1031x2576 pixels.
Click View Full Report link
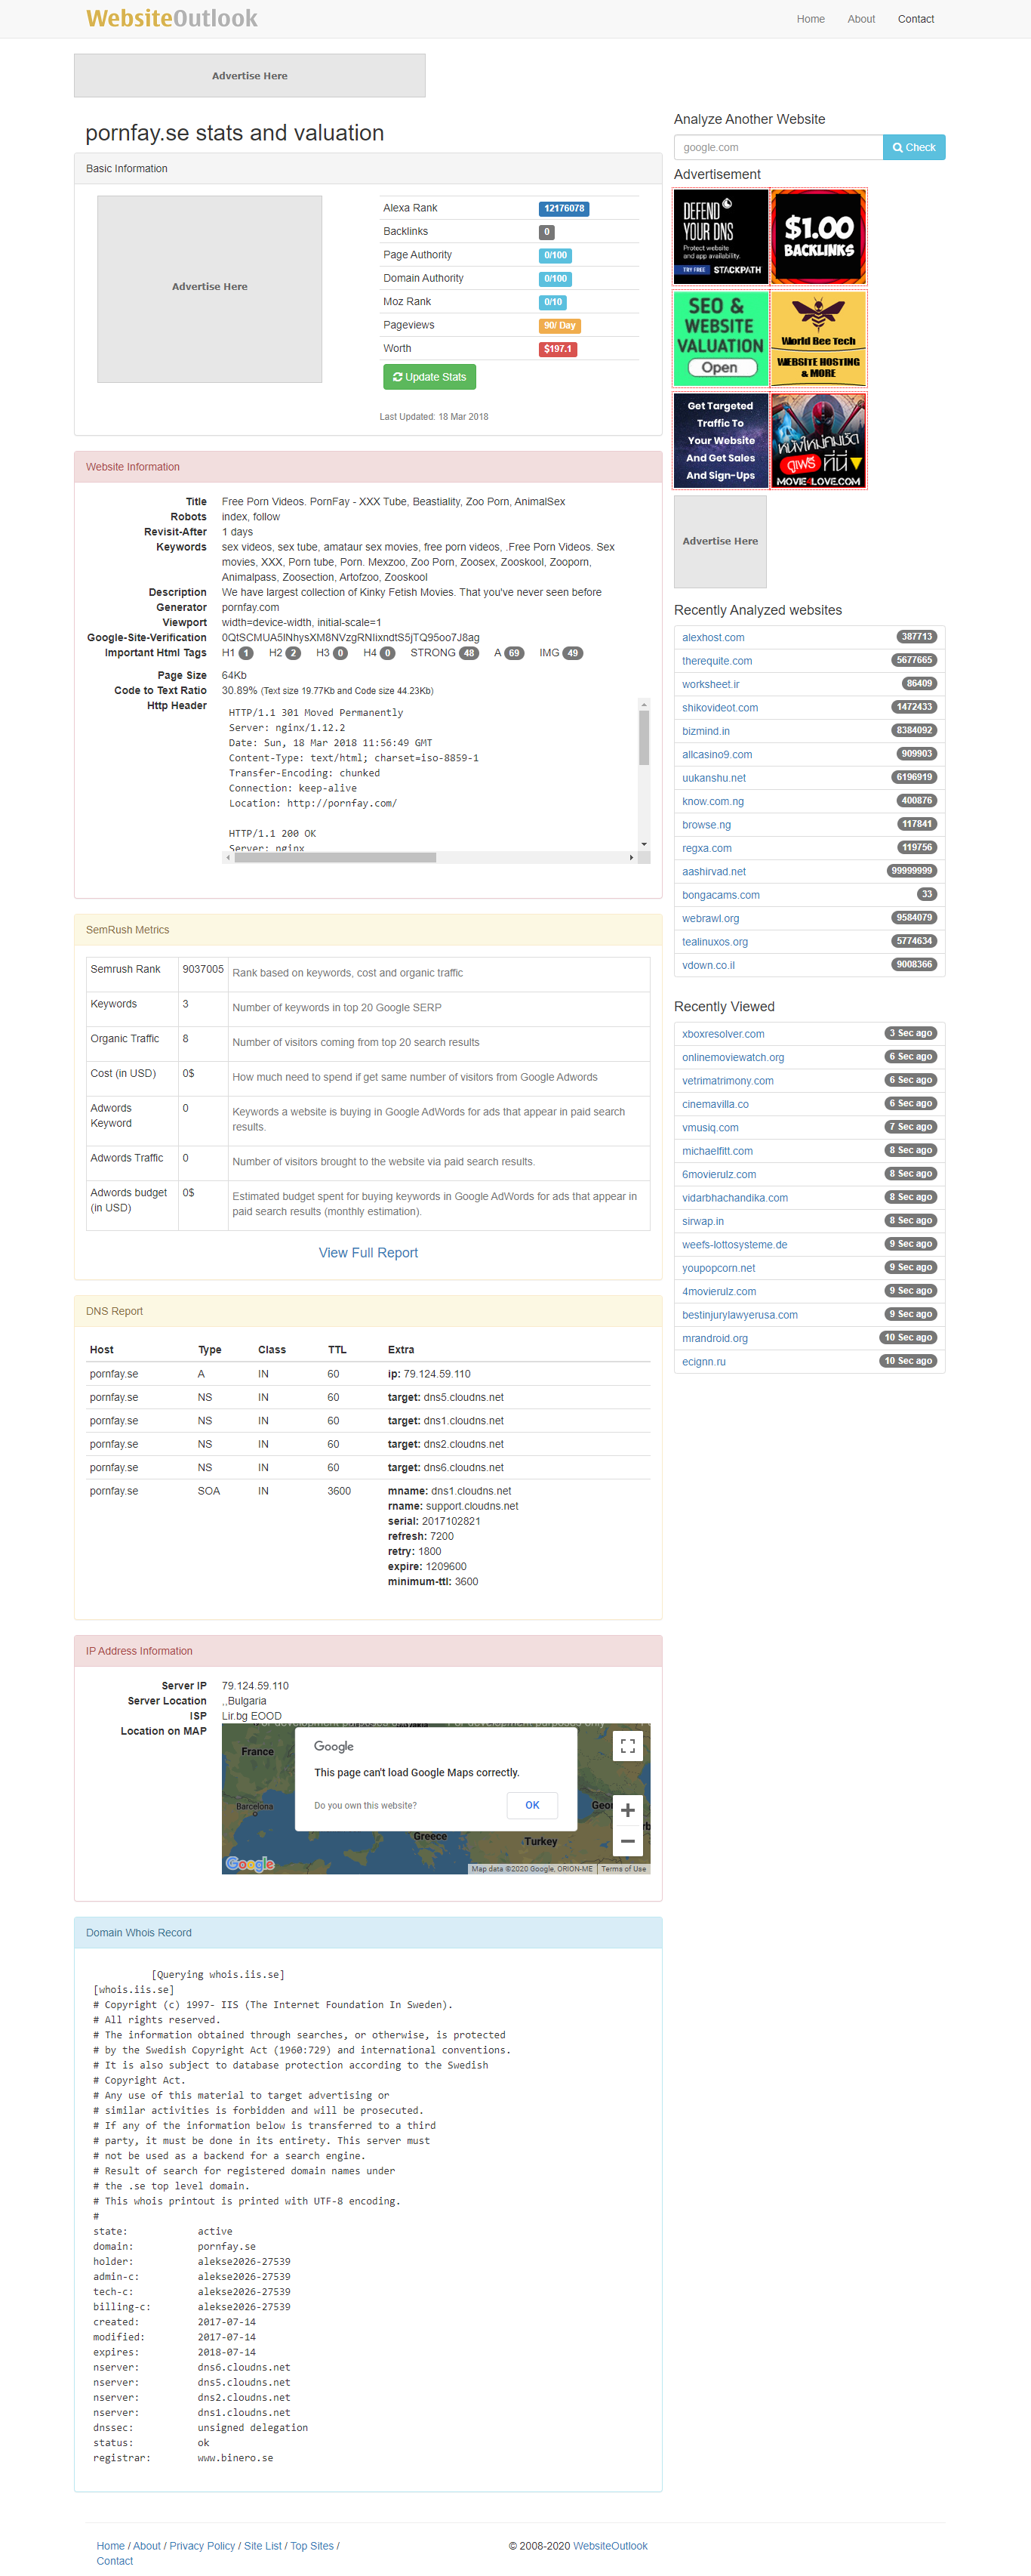pyautogui.click(x=368, y=1253)
